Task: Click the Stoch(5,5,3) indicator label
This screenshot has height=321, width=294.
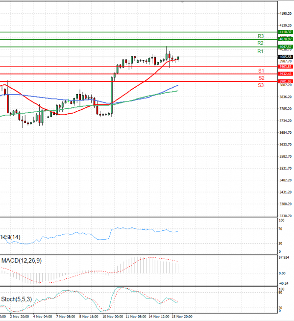Action: (x=16, y=299)
